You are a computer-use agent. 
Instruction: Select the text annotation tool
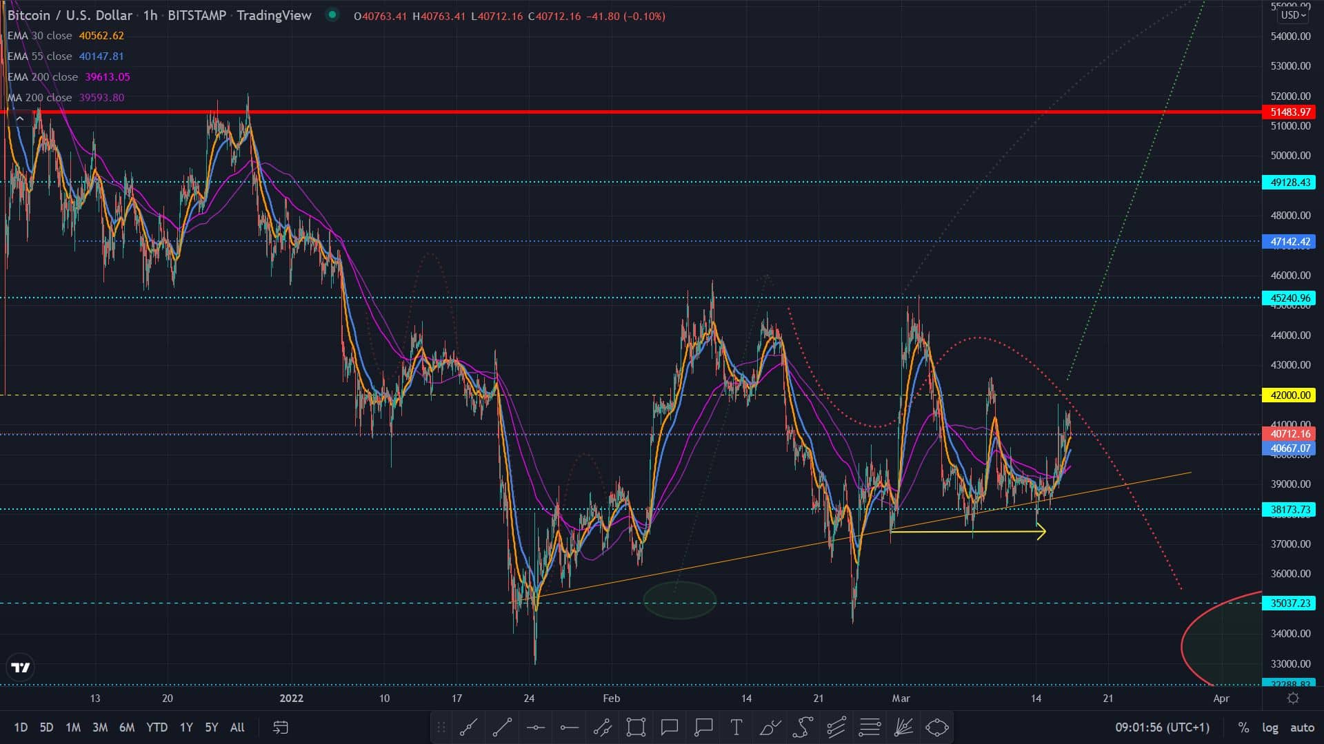point(736,727)
